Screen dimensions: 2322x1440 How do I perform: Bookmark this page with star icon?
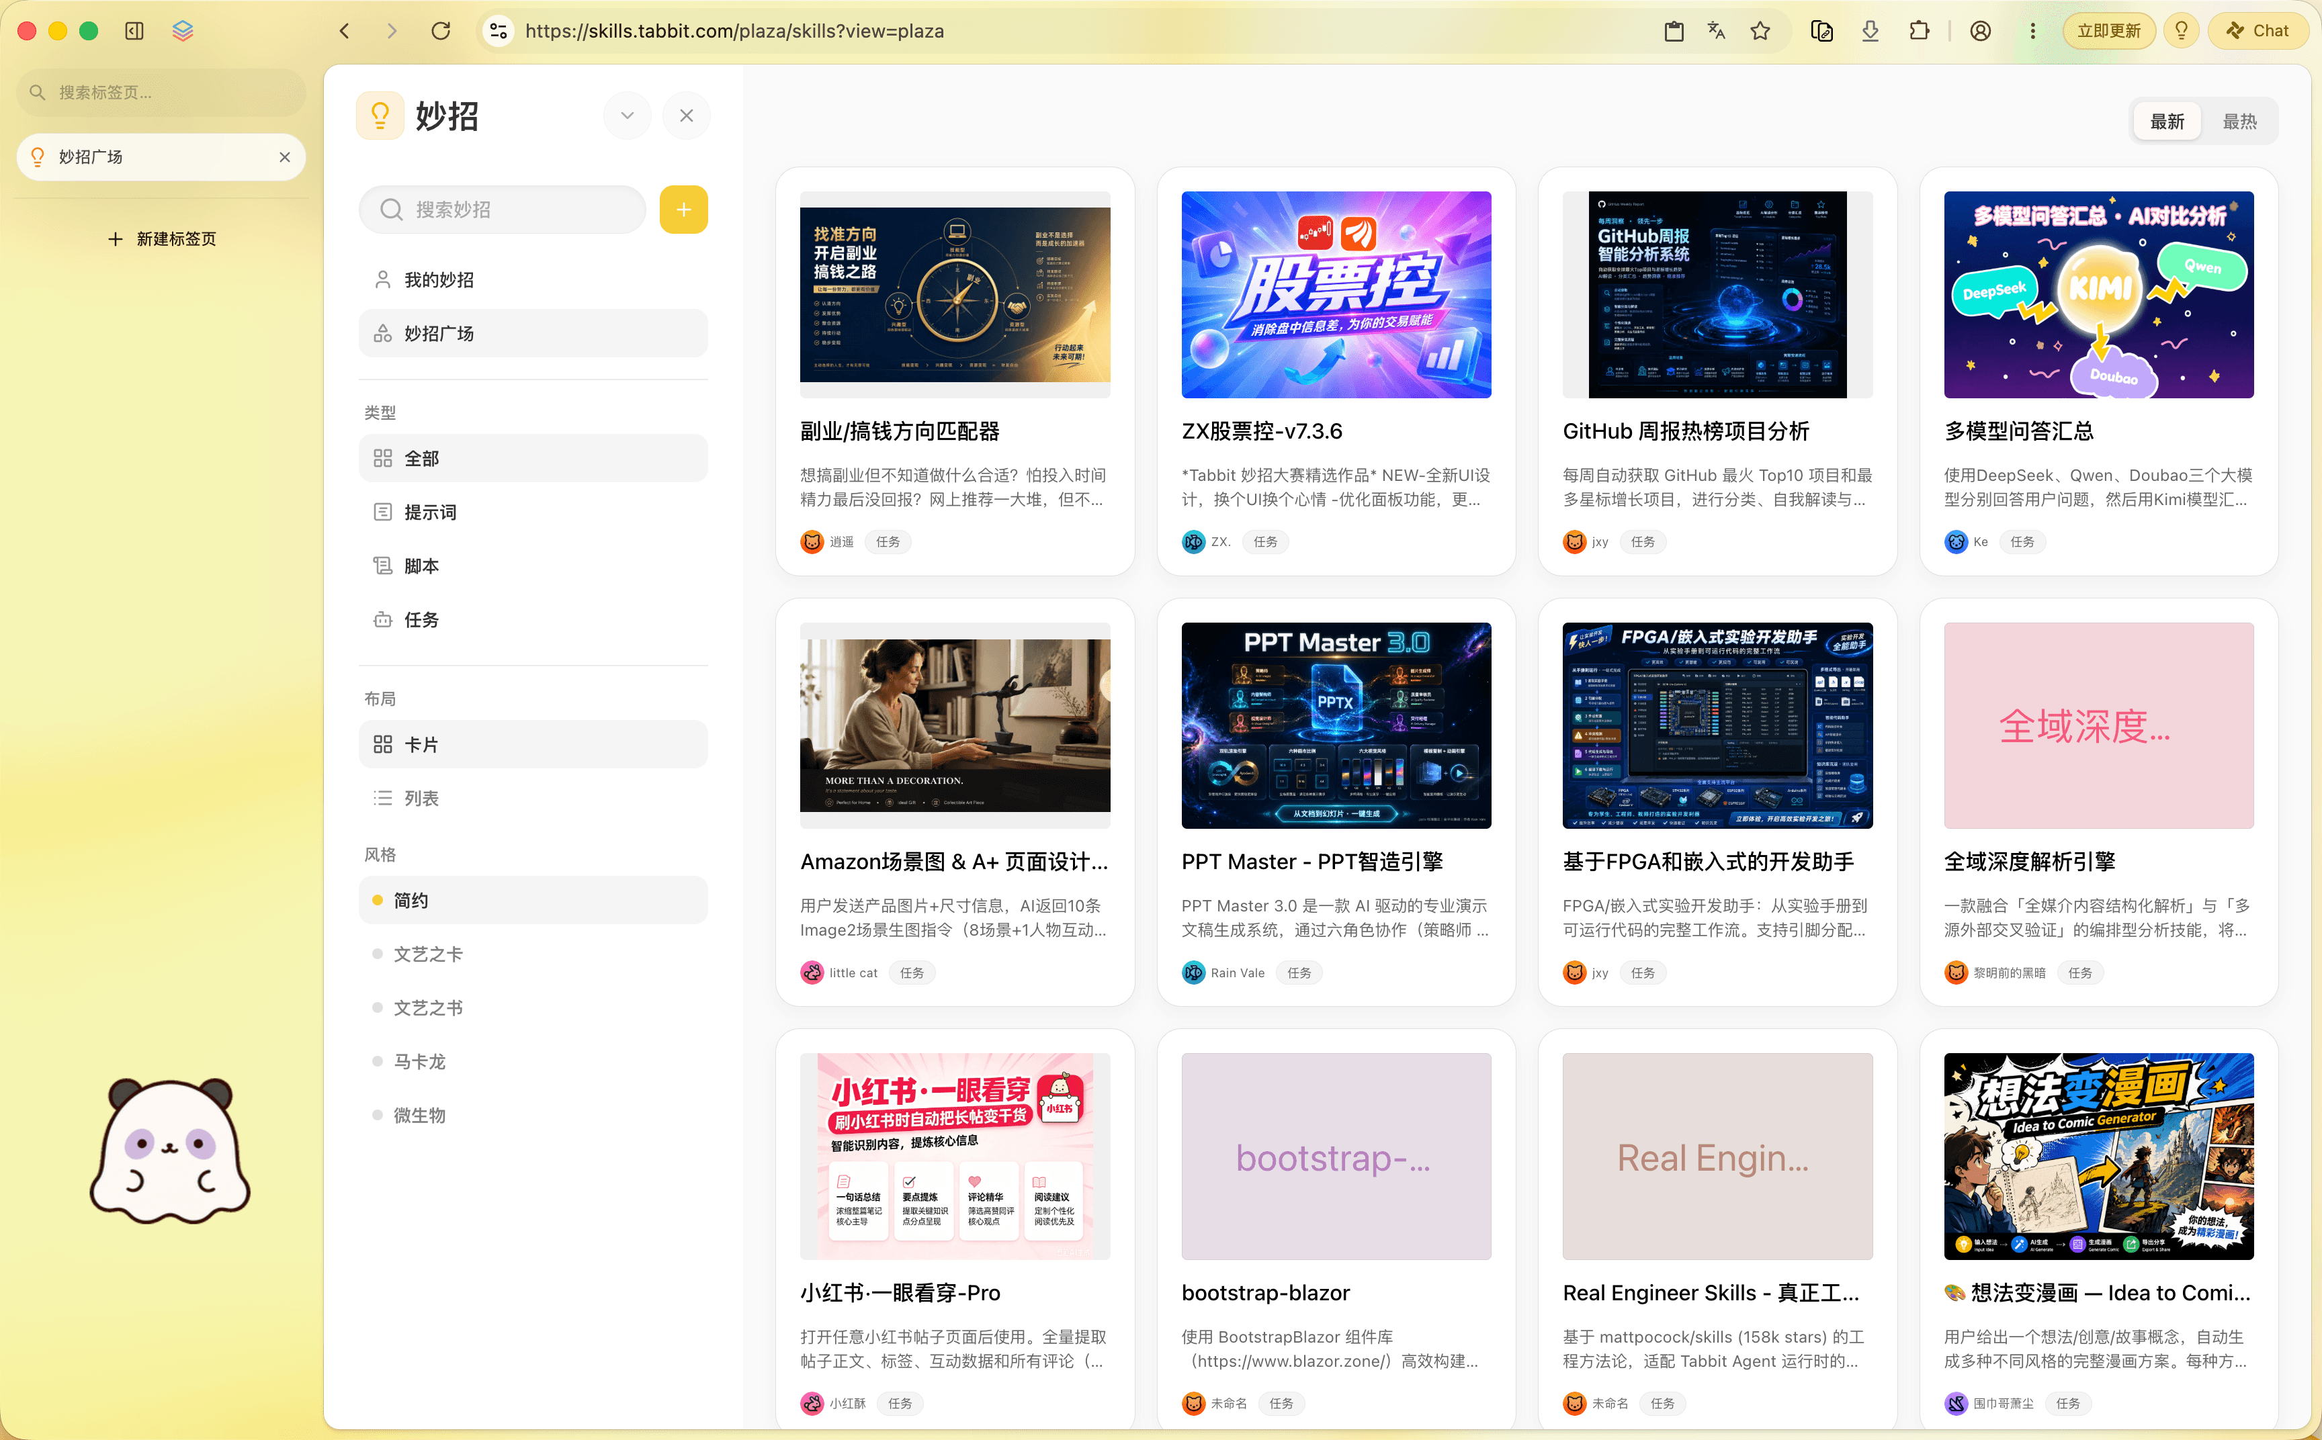point(1760,30)
